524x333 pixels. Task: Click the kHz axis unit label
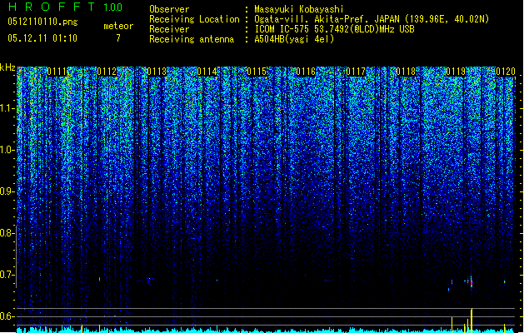pos(7,67)
